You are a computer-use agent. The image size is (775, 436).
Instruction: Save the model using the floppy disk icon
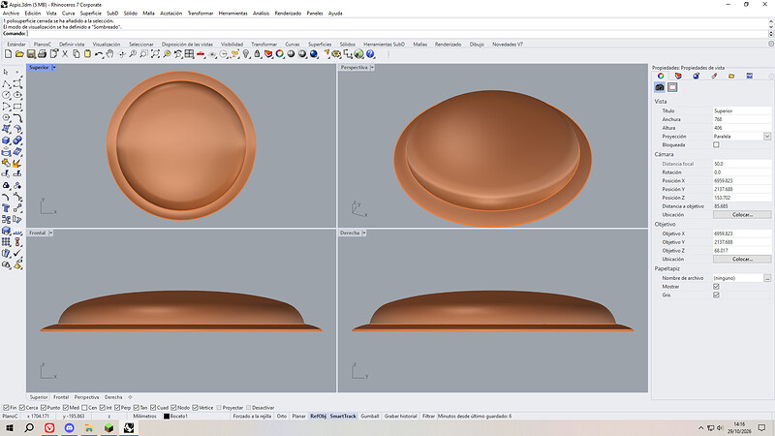[31, 54]
